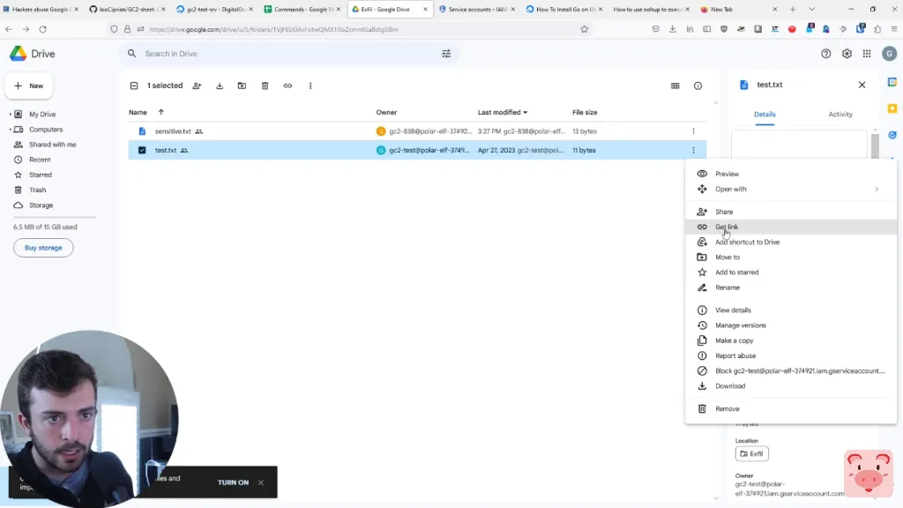Click the Buy storage button
The width and height of the screenshot is (903, 508).
43,248
